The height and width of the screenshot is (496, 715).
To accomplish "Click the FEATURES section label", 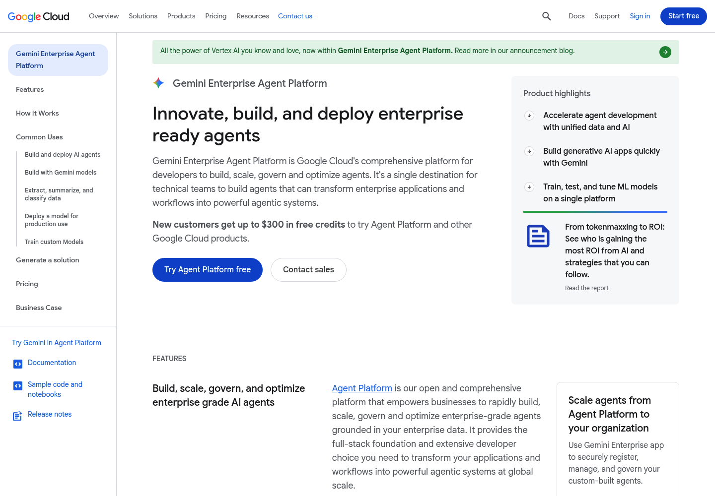I will (x=169, y=359).
